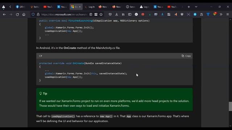The width and height of the screenshot is (232, 130).
Task: Open the Library books icon
Action: click(x=123, y=14)
